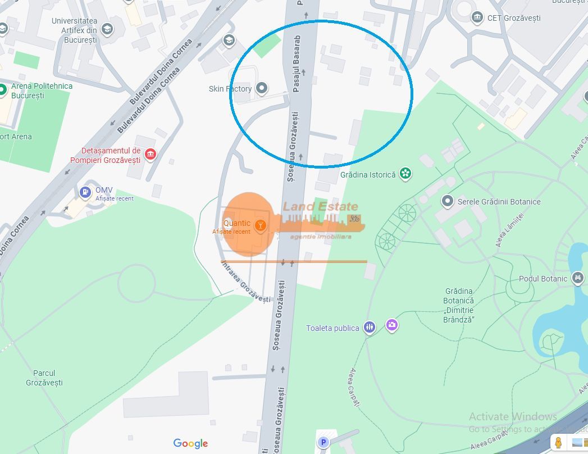Select the Detașamentul de Pompieri Grozăvești marker
The image size is (588, 454).
point(151,154)
